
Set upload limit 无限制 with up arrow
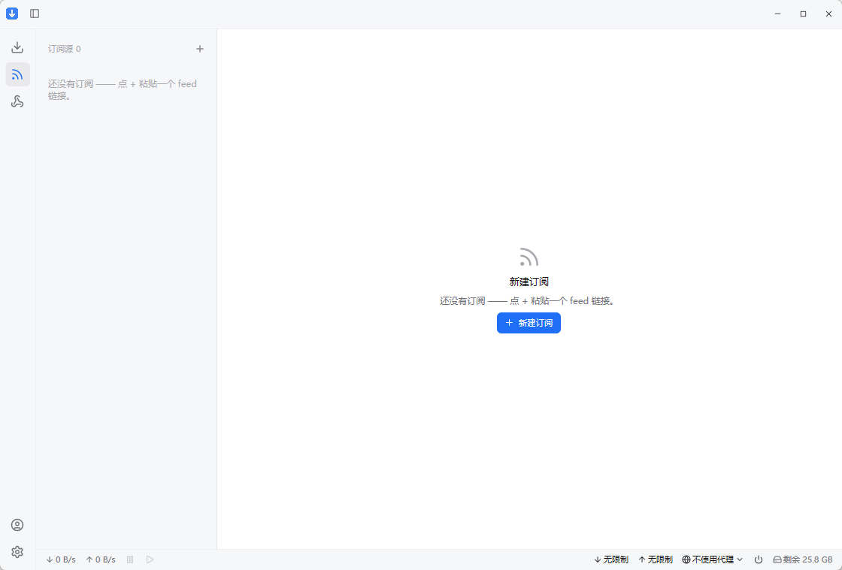(655, 559)
